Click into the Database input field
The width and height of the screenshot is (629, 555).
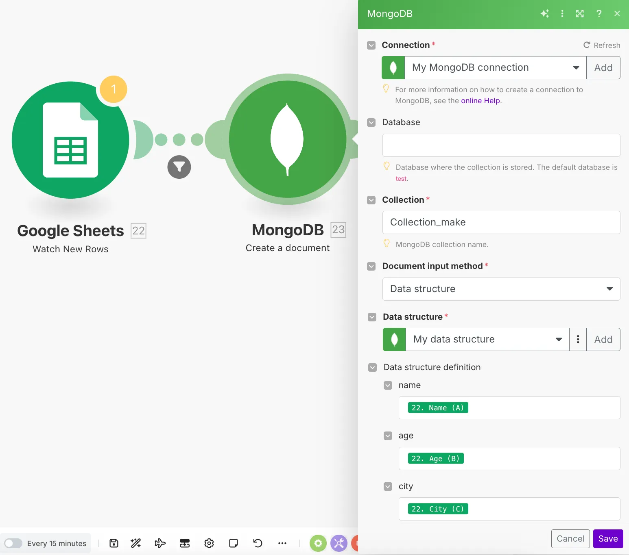pos(501,145)
